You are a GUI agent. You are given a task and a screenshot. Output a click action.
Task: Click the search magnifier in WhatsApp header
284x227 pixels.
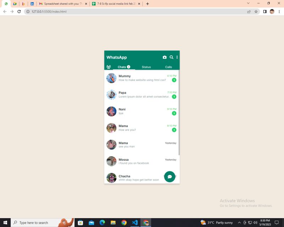point(171,57)
